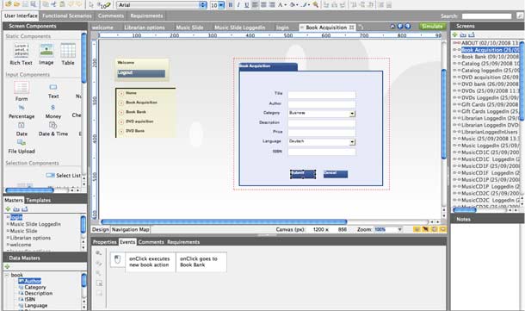Click the Logout button in Welcome widget
The height and width of the screenshot is (311, 525).
(x=141, y=73)
